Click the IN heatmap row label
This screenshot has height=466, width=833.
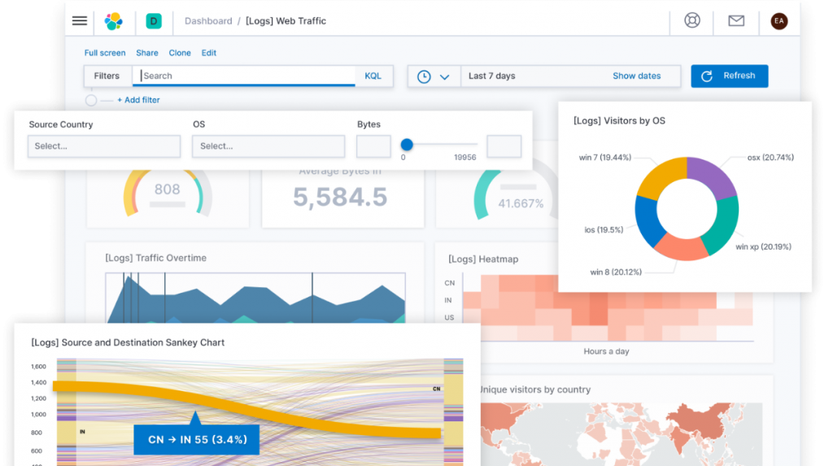click(x=448, y=300)
